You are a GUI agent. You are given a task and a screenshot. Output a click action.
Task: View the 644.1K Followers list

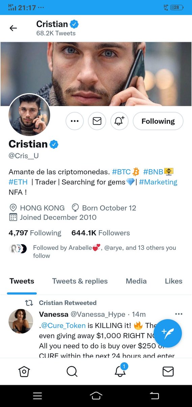tap(101, 233)
